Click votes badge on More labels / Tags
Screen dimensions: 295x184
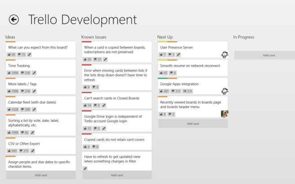(13, 91)
